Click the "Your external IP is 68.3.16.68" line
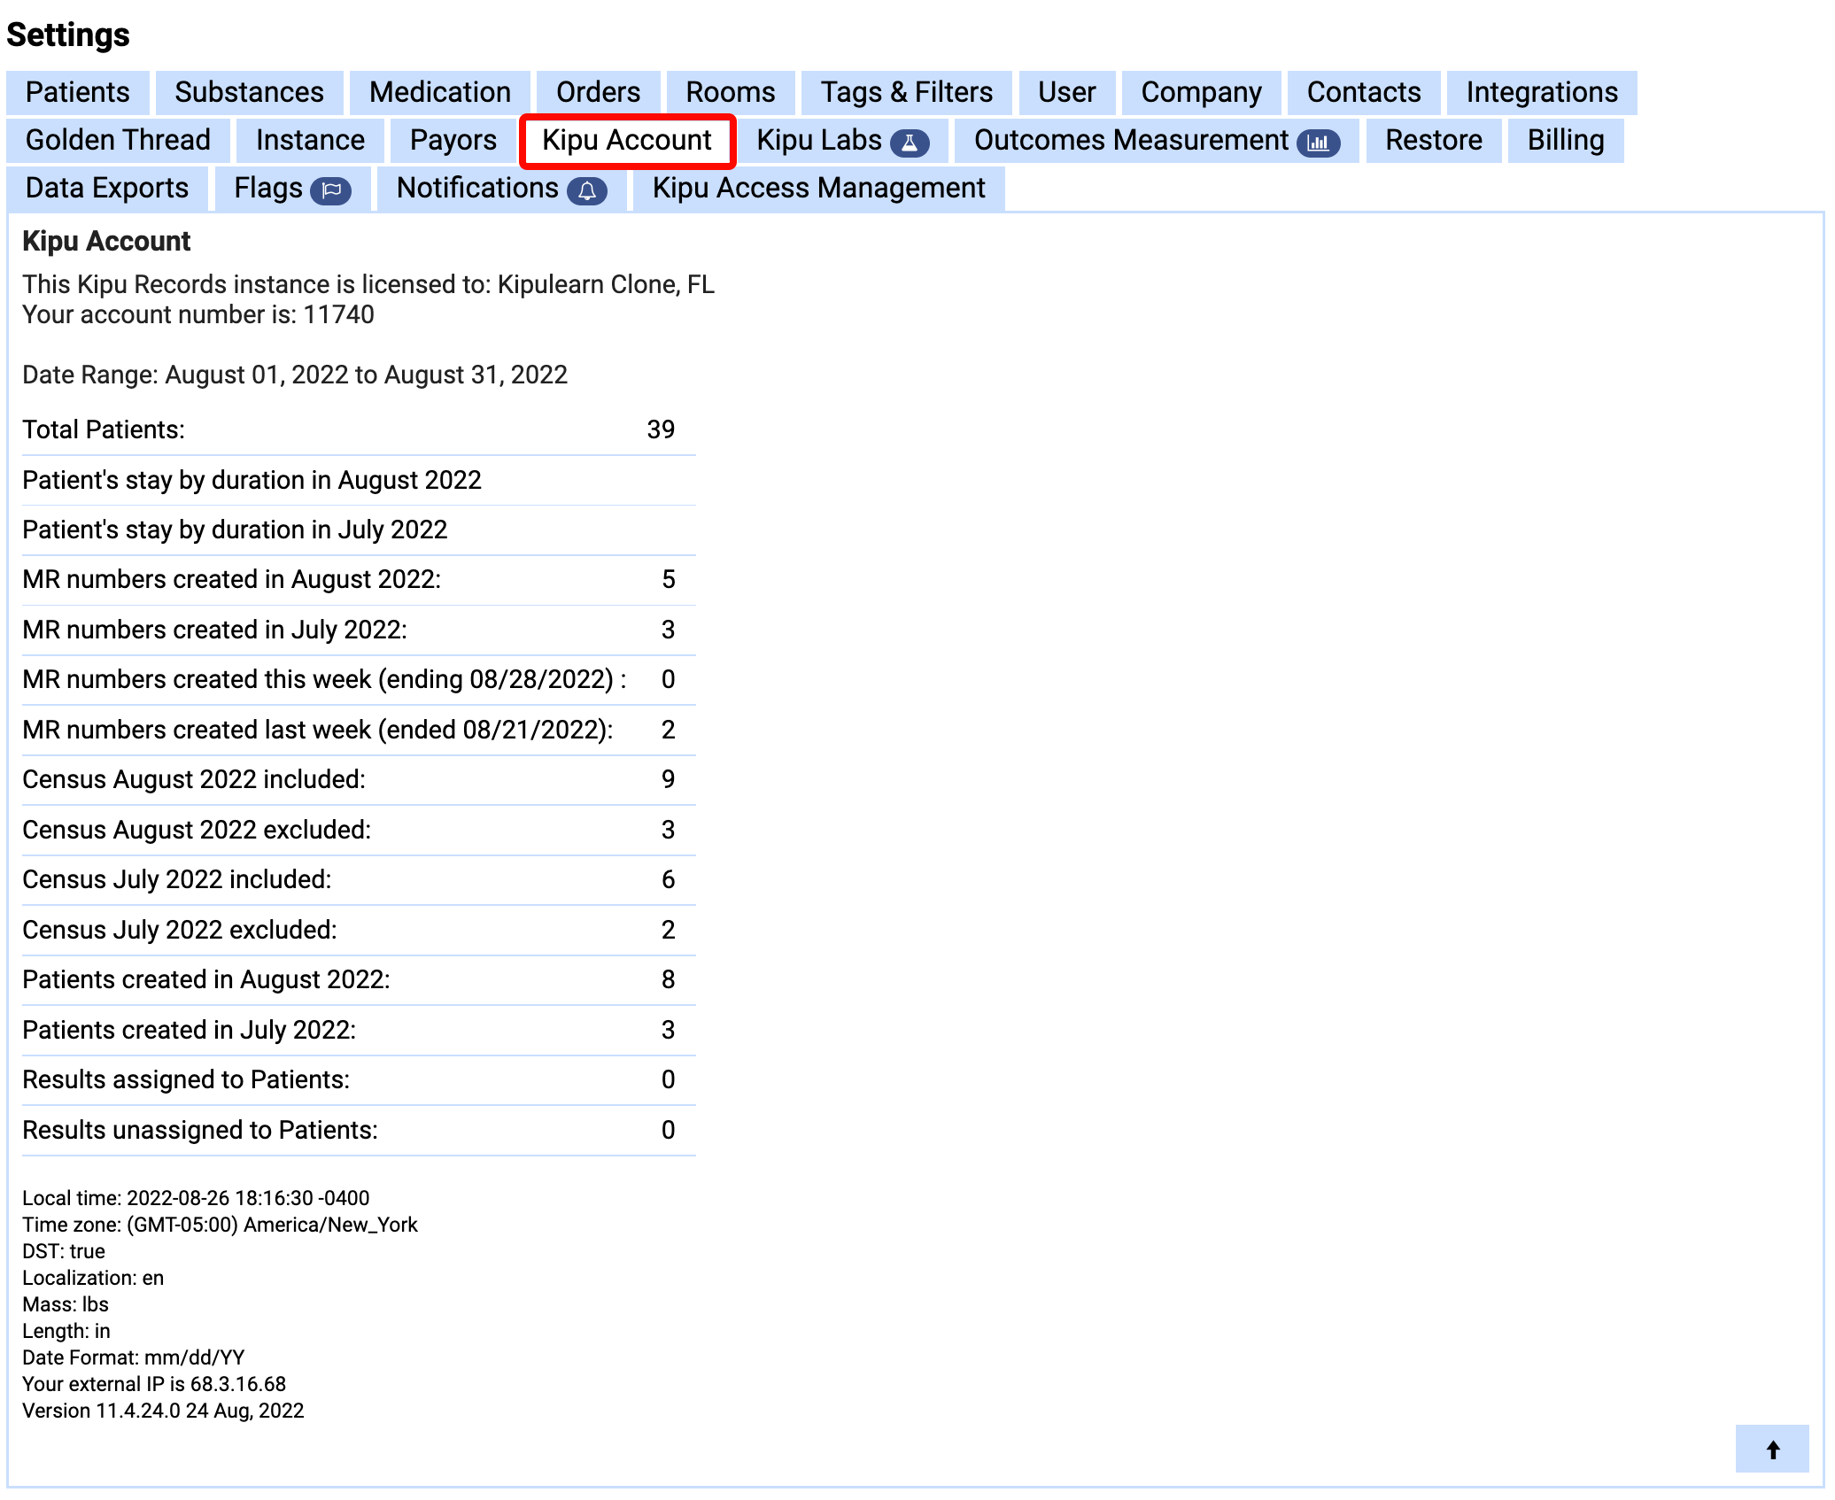The height and width of the screenshot is (1500, 1835). tap(154, 1384)
